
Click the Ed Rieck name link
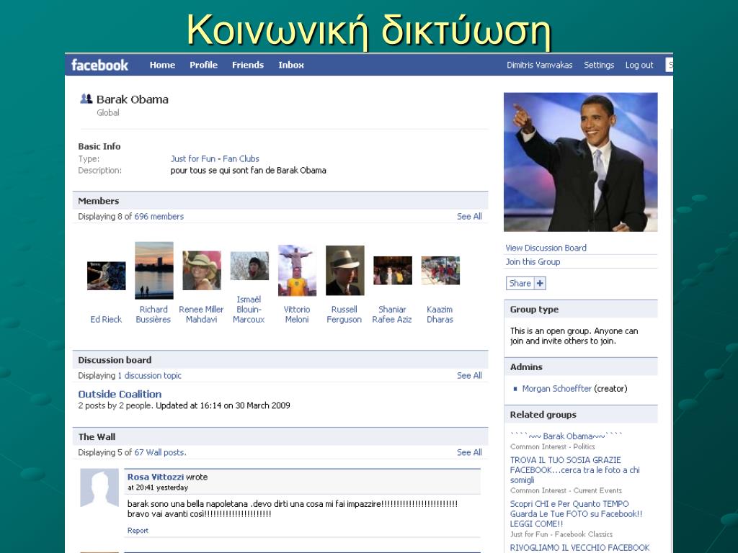pos(106,319)
